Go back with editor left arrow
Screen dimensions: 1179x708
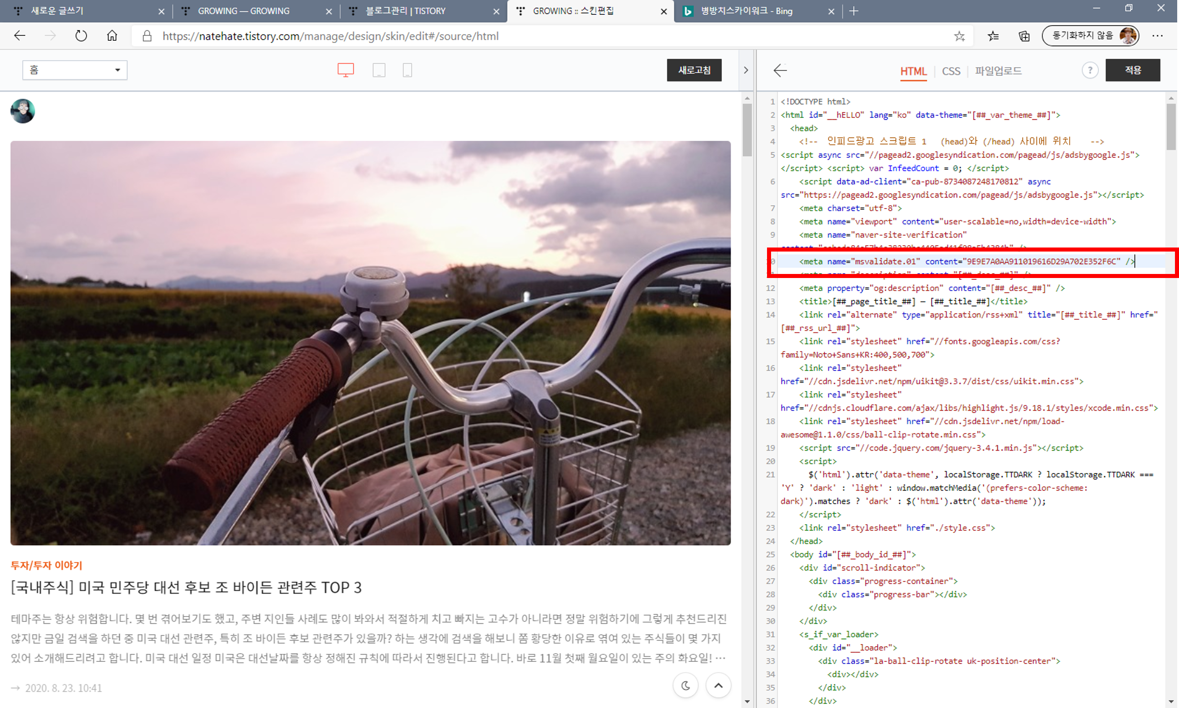click(x=780, y=70)
